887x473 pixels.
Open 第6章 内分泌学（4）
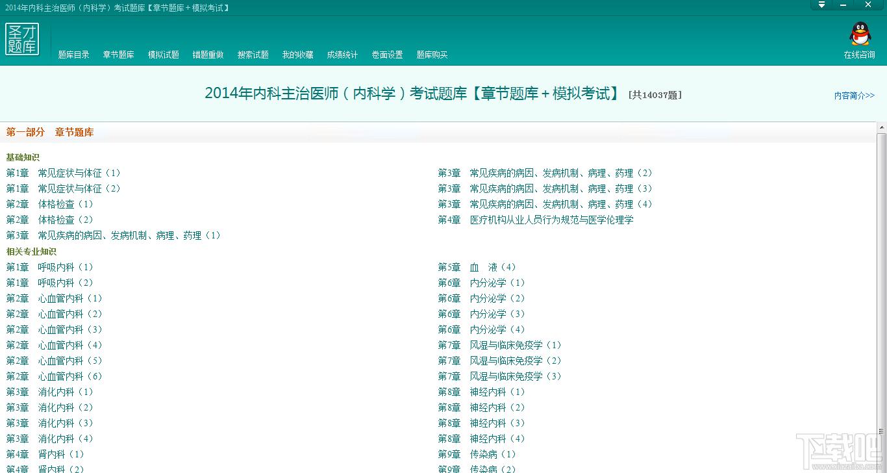pos(482,329)
